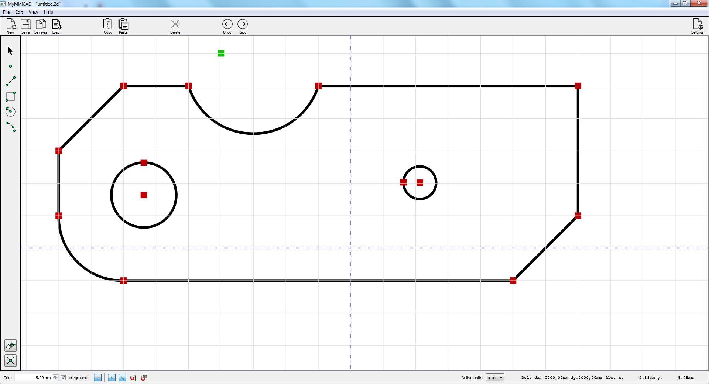Screen dimensions: 709x384
Task: Select the curve drawing tool
Action: (10, 127)
